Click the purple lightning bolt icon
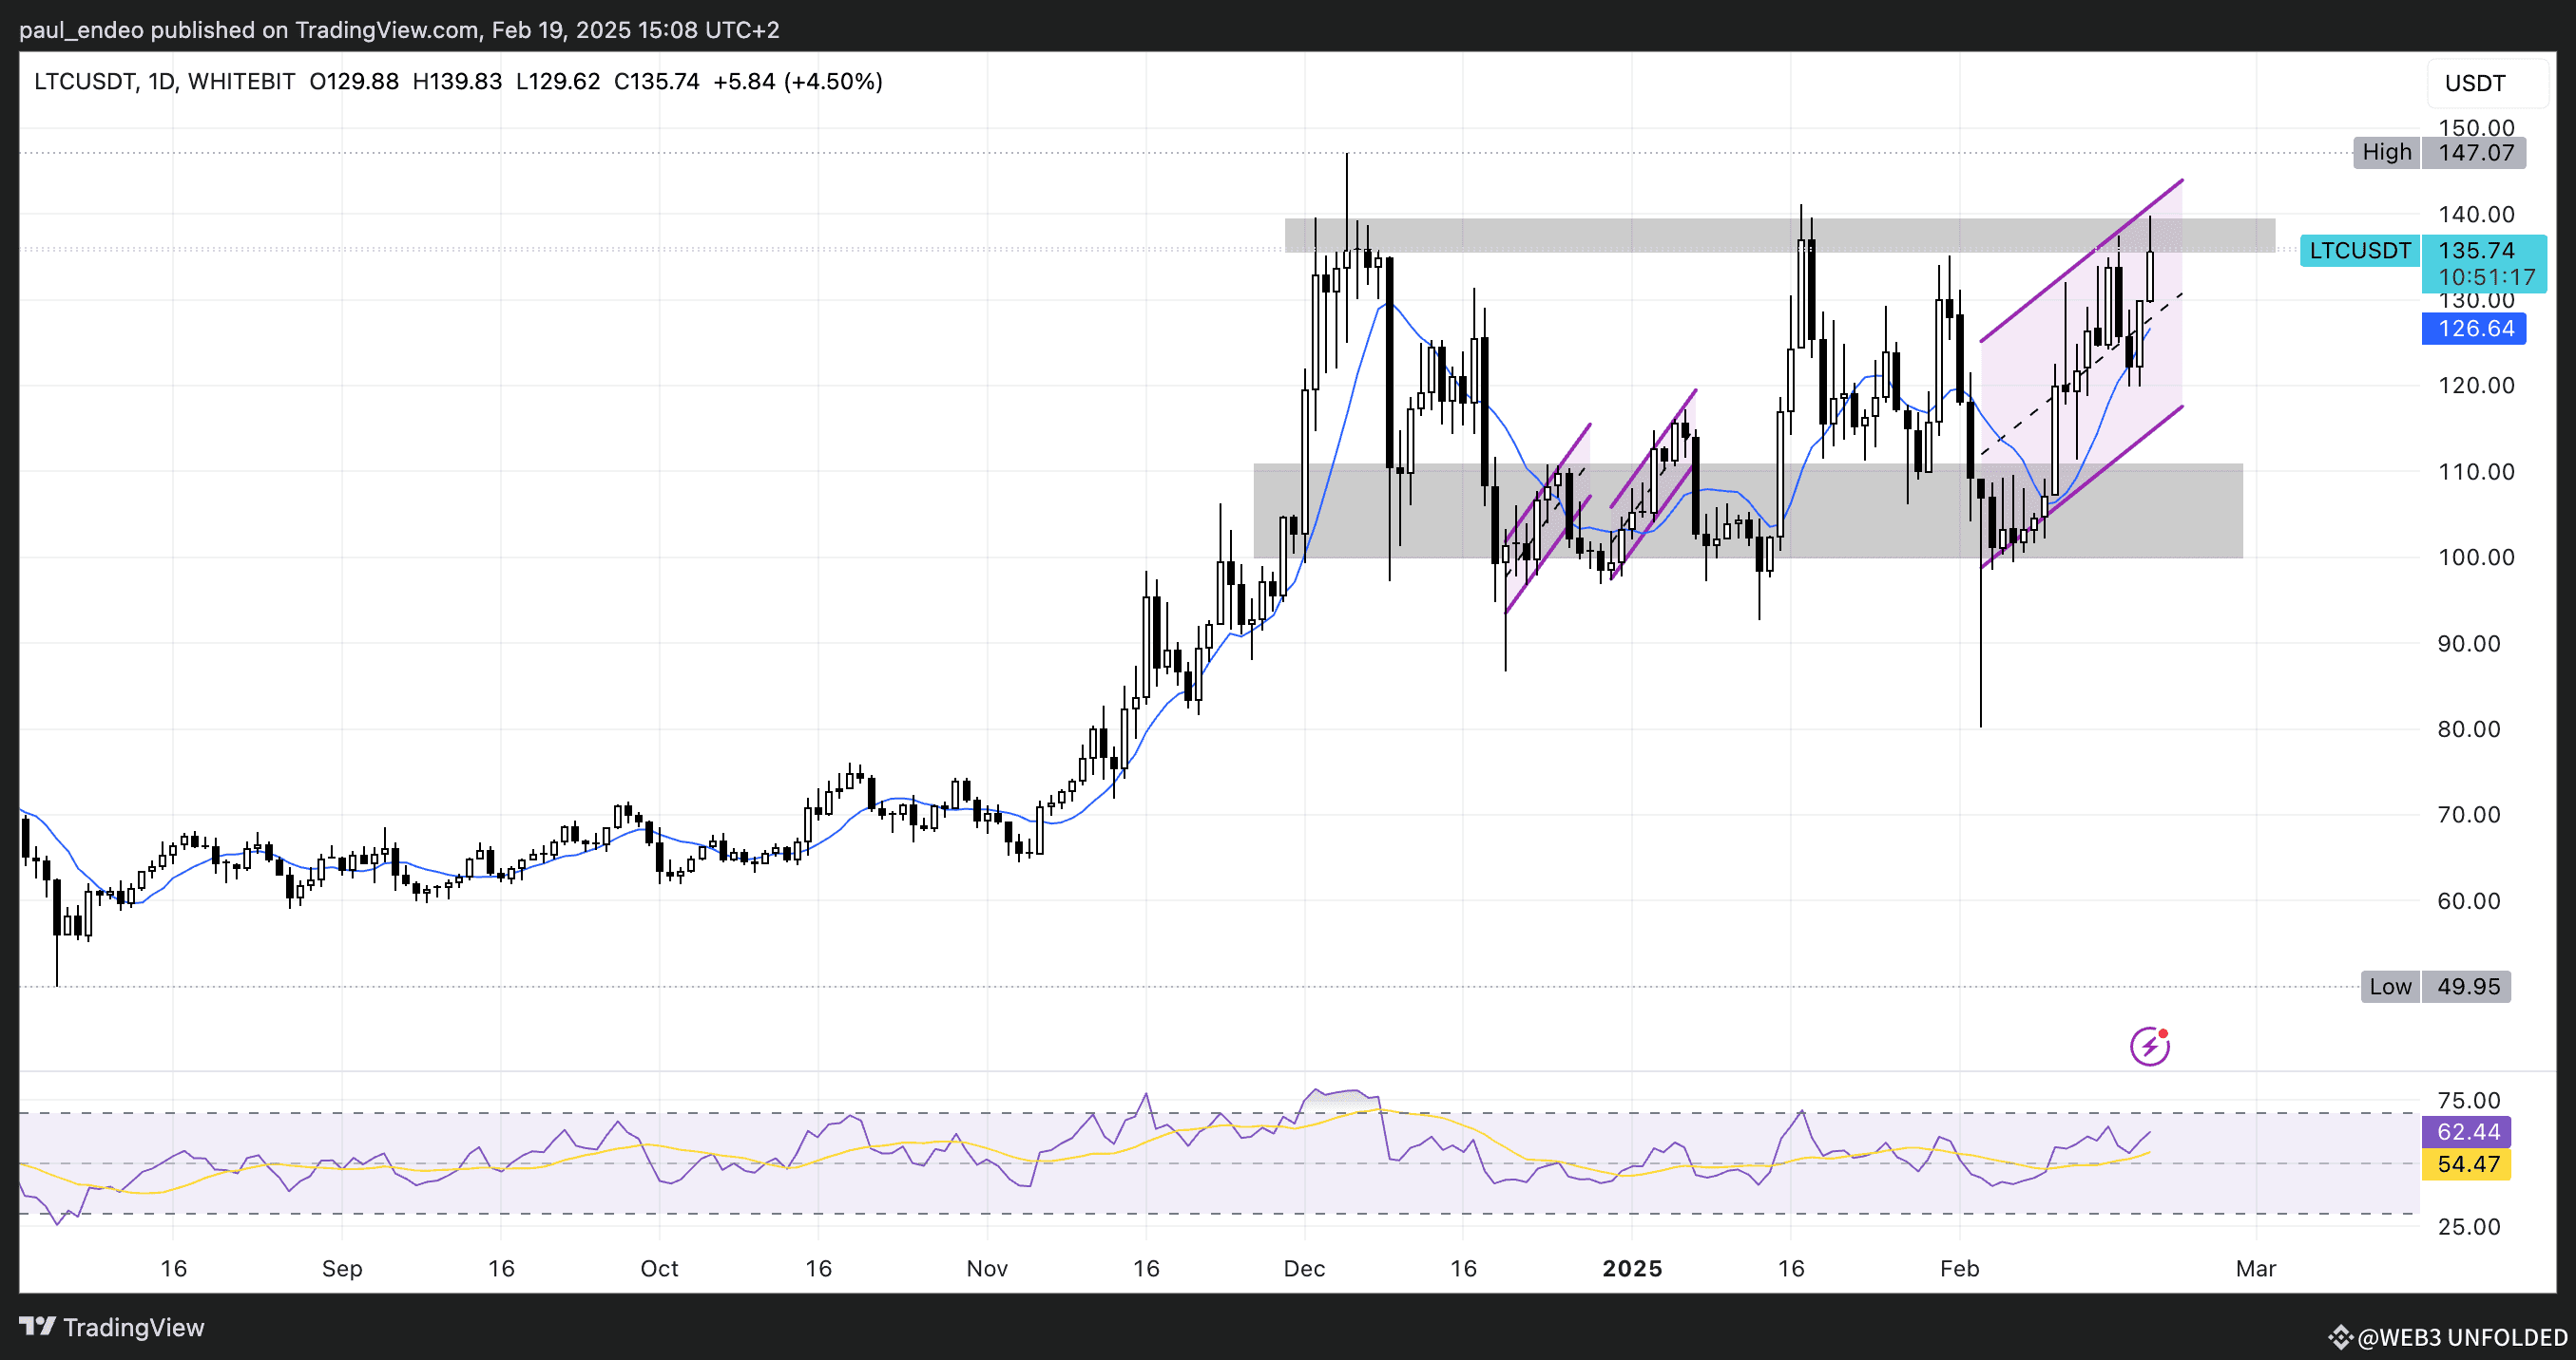The height and width of the screenshot is (1360, 2576). tap(2149, 1047)
